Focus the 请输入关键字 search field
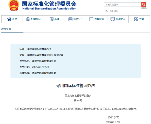This screenshot has height=124, width=151. tap(123, 5)
